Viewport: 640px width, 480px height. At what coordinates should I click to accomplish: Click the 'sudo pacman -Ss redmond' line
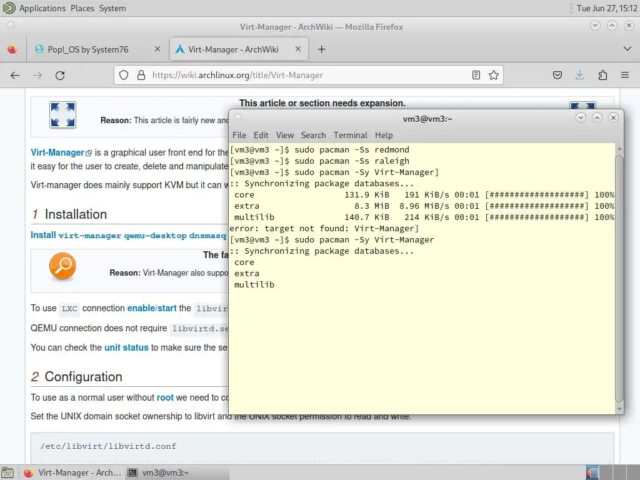(319, 150)
